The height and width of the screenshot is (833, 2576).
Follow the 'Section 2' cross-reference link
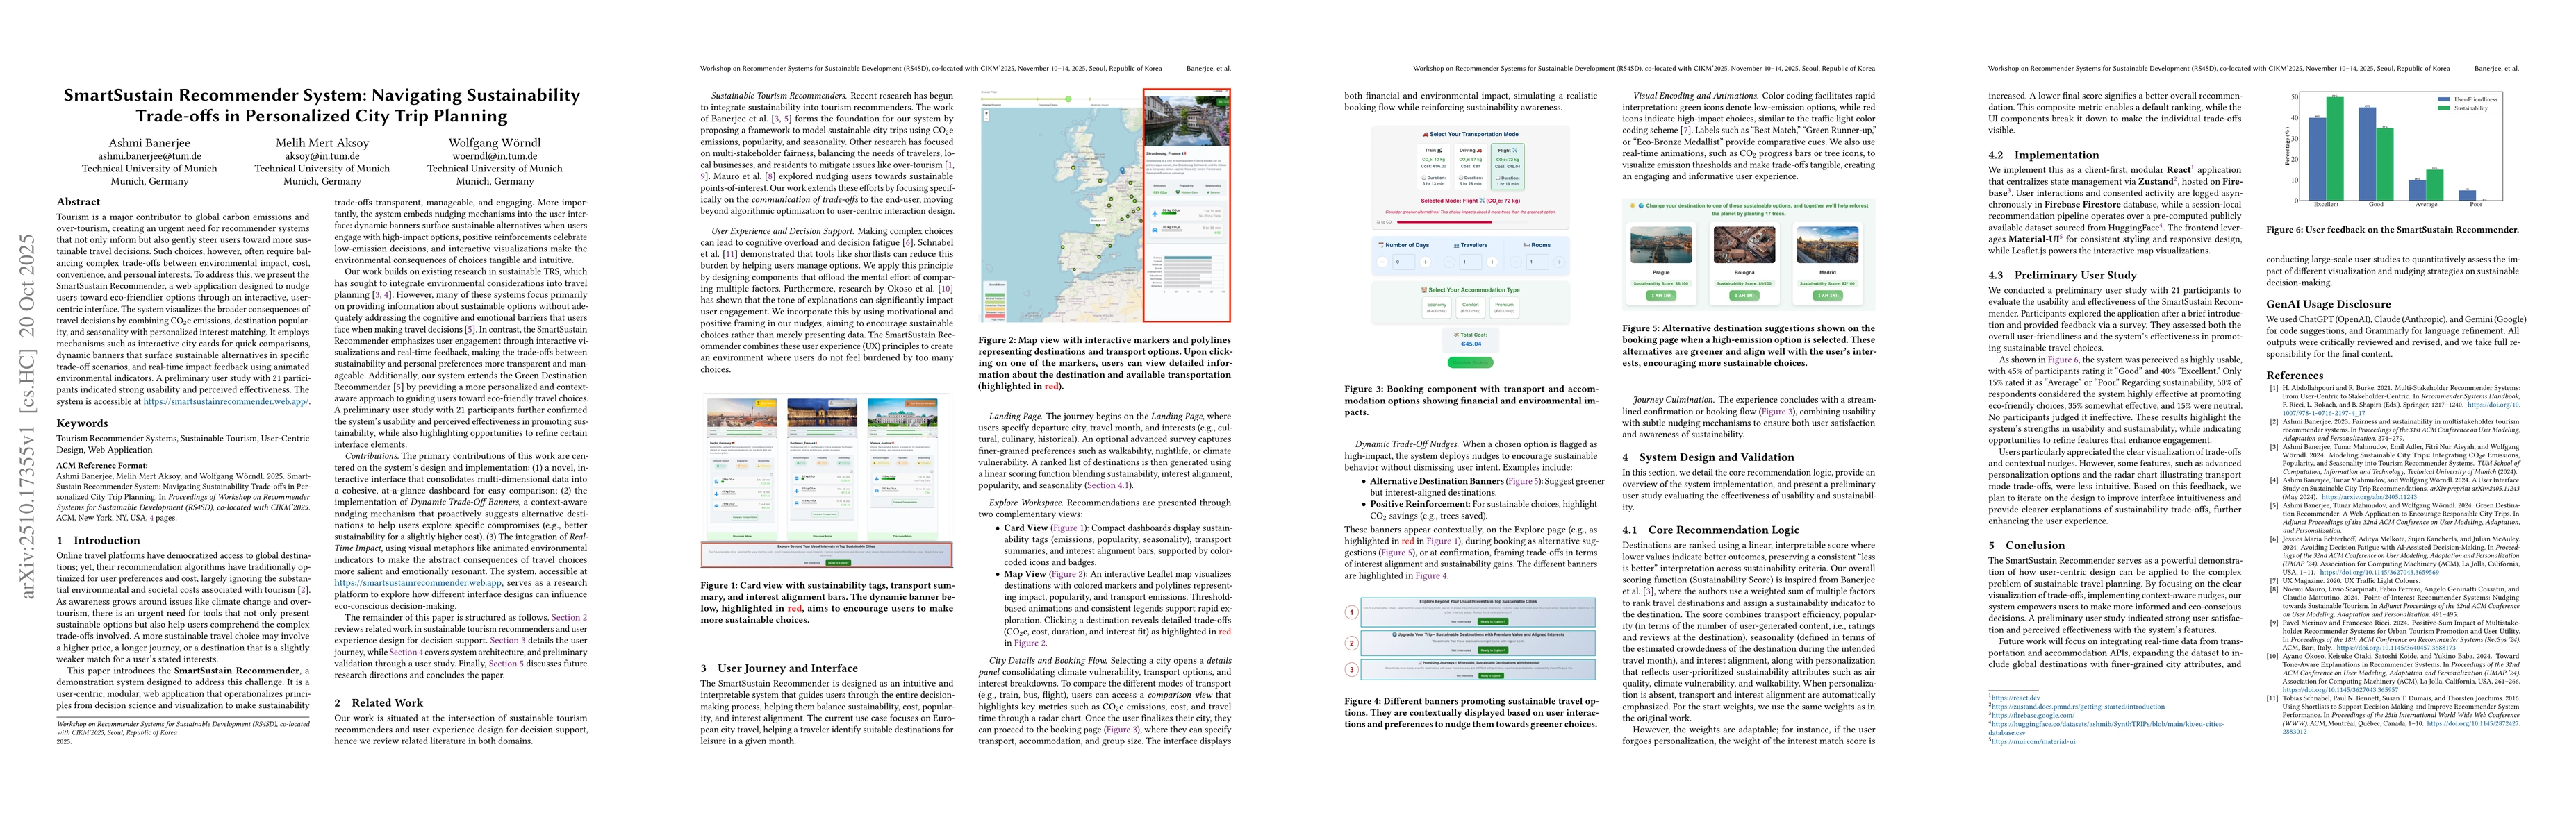(x=569, y=619)
